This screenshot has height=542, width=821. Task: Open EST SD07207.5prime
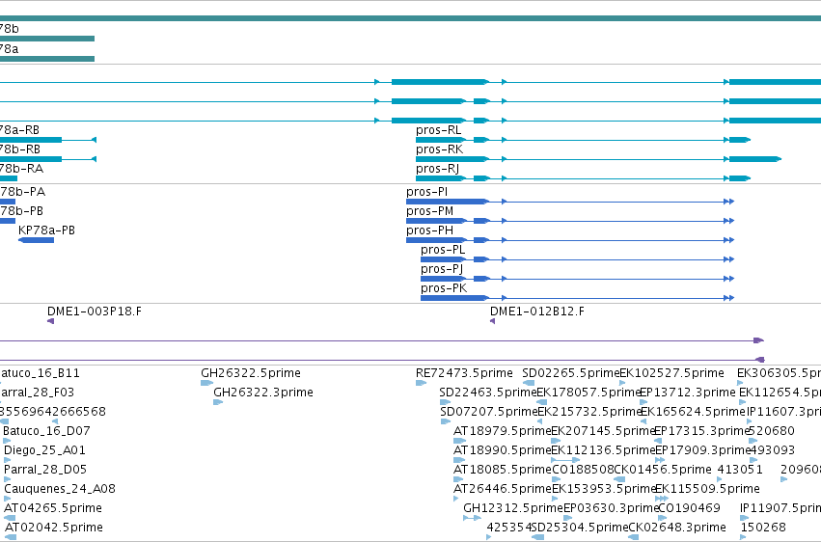tap(489, 412)
